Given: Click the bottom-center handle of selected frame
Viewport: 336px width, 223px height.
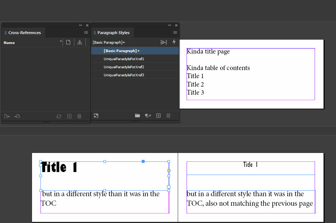Looking at the screenshot, I should [105, 190].
